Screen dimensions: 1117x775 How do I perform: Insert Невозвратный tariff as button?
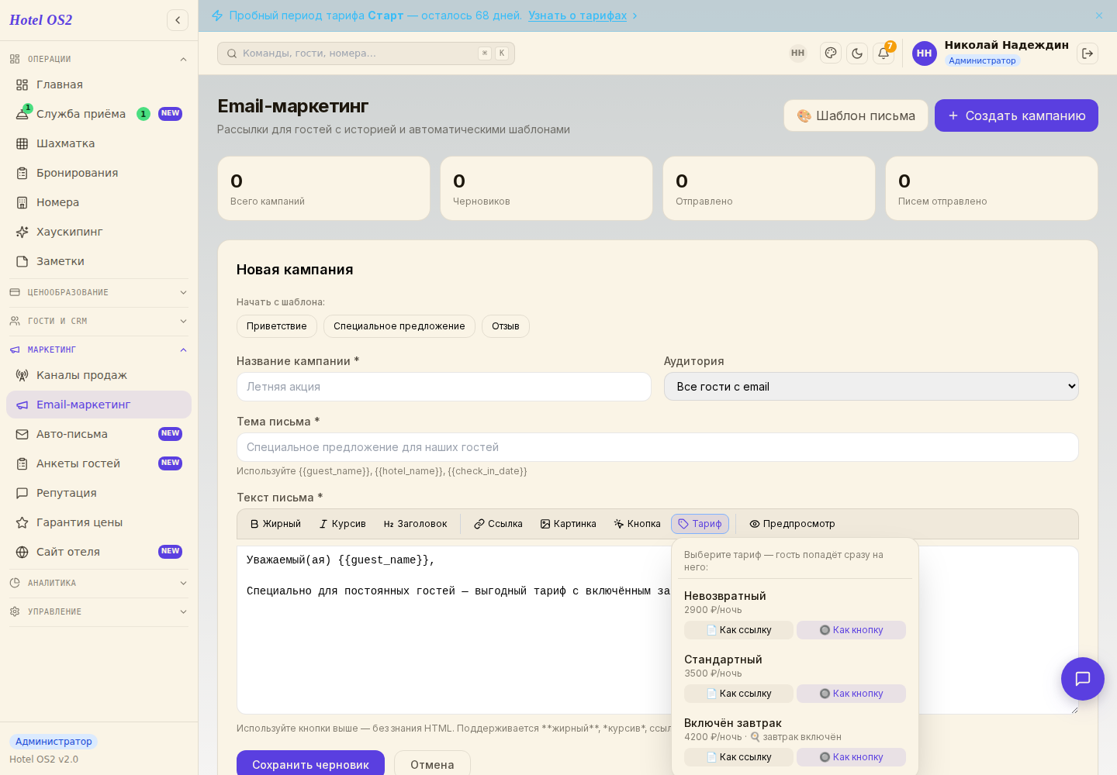pos(851,630)
